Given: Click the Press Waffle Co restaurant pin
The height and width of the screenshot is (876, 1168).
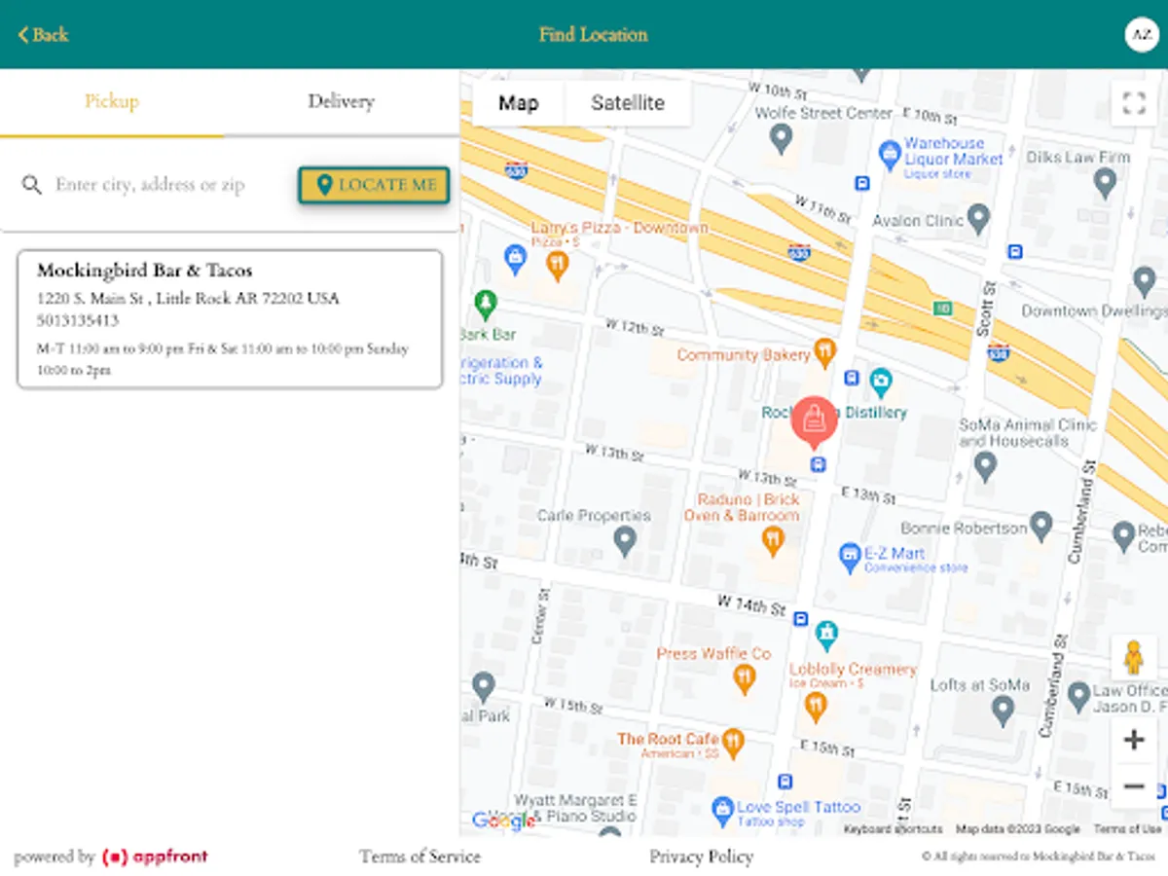Looking at the screenshot, I should (x=745, y=677).
